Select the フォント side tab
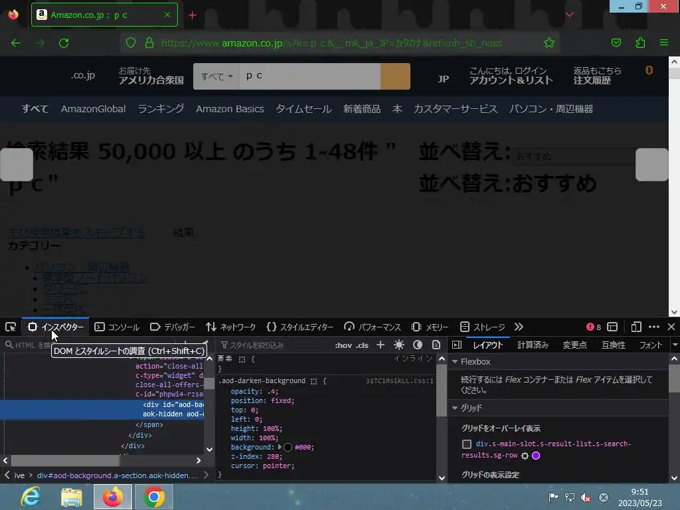Image resolution: width=680 pixels, height=510 pixels. pos(651,345)
